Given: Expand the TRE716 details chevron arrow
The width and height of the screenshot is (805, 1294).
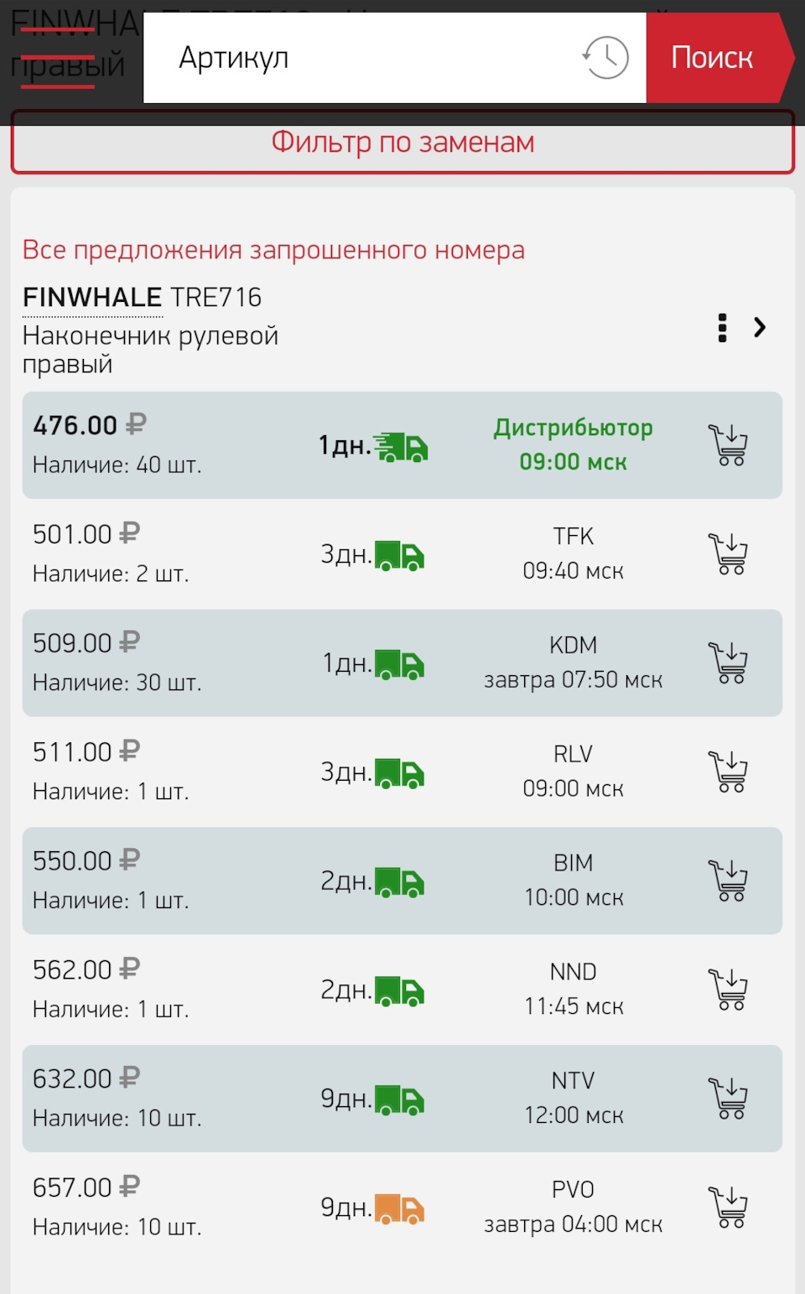Looking at the screenshot, I should tap(760, 327).
